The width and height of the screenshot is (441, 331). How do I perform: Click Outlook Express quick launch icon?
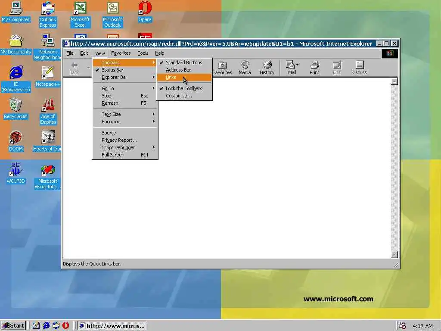click(56, 326)
